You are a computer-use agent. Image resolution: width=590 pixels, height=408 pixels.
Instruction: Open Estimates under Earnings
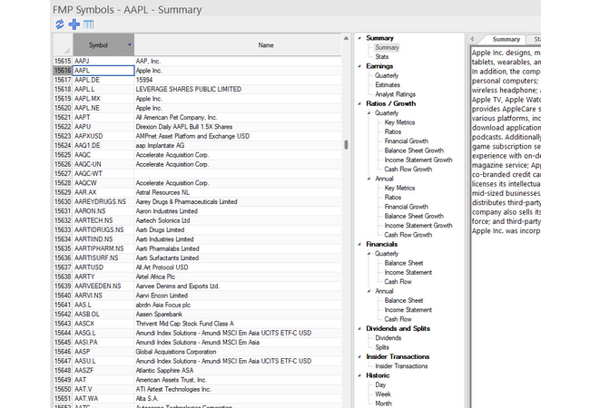click(x=388, y=85)
